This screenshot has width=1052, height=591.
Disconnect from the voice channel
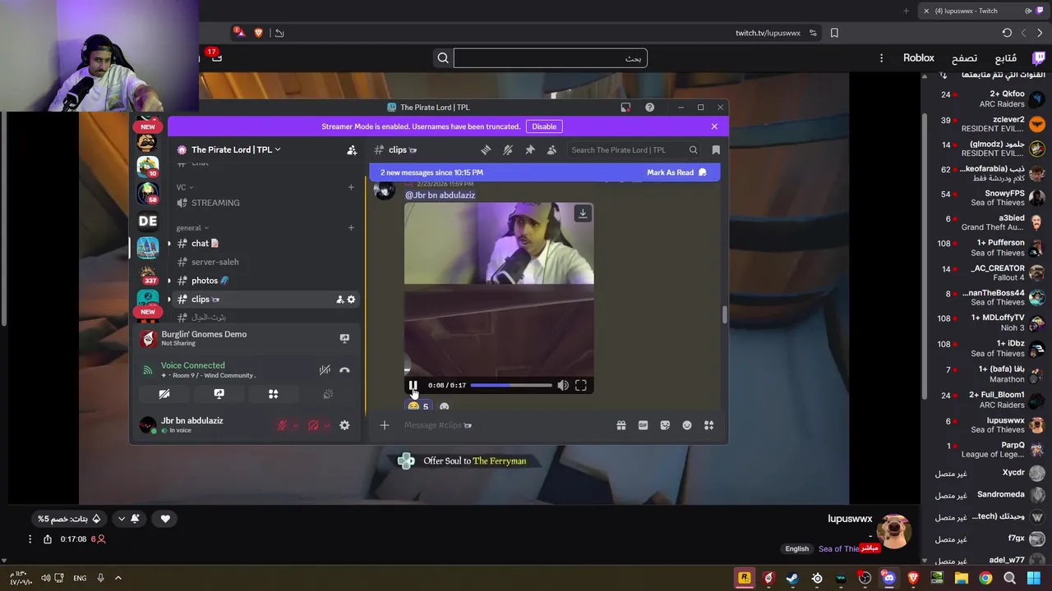[x=344, y=370]
